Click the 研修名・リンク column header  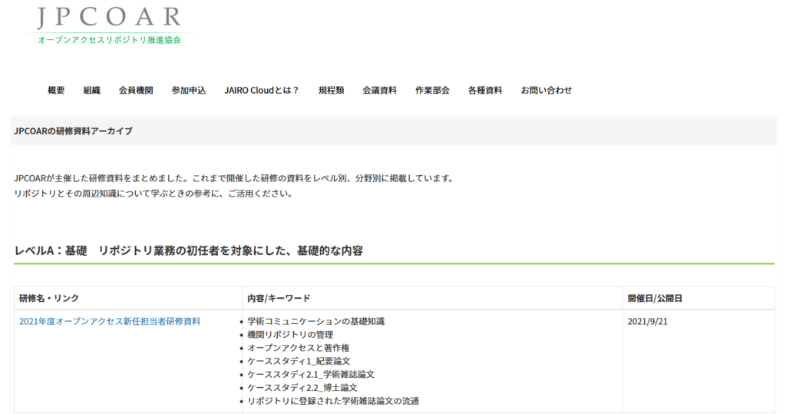pyautogui.click(x=49, y=298)
